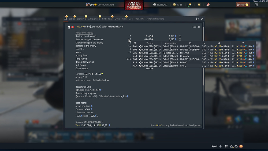268x151 pixels.
Task: Click the Mirage IIIS C.70 researched unit
Action: point(88,90)
